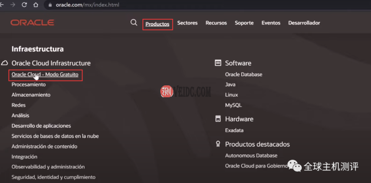Open the Redes link

tap(19, 105)
